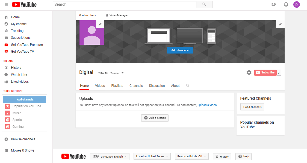
Task: Open the Video Manager
Action: (x=117, y=15)
